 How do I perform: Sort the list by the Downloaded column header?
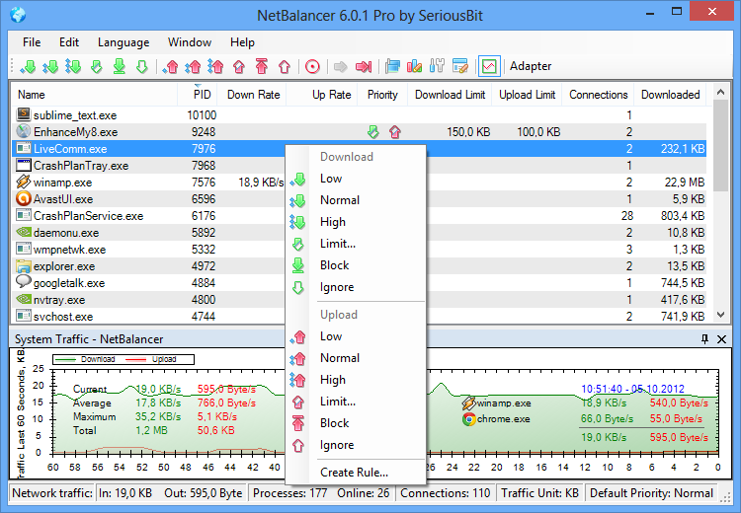[x=670, y=95]
